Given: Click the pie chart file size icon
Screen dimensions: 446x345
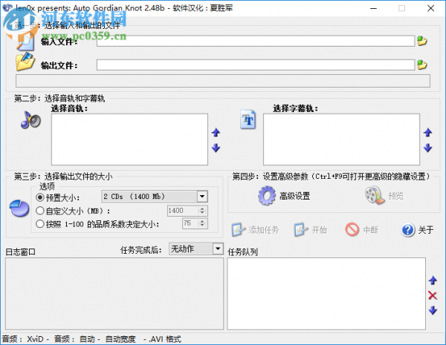Looking at the screenshot, I should click(19, 208).
